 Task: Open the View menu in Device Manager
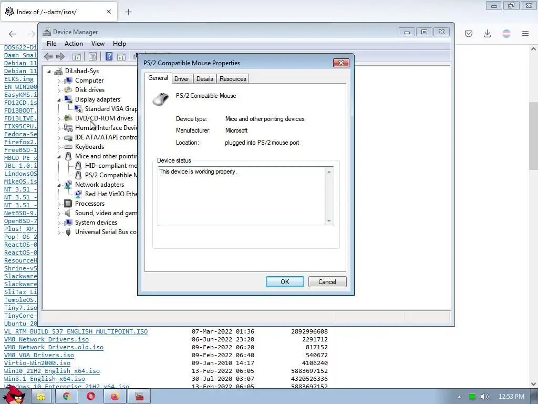pyautogui.click(x=98, y=44)
